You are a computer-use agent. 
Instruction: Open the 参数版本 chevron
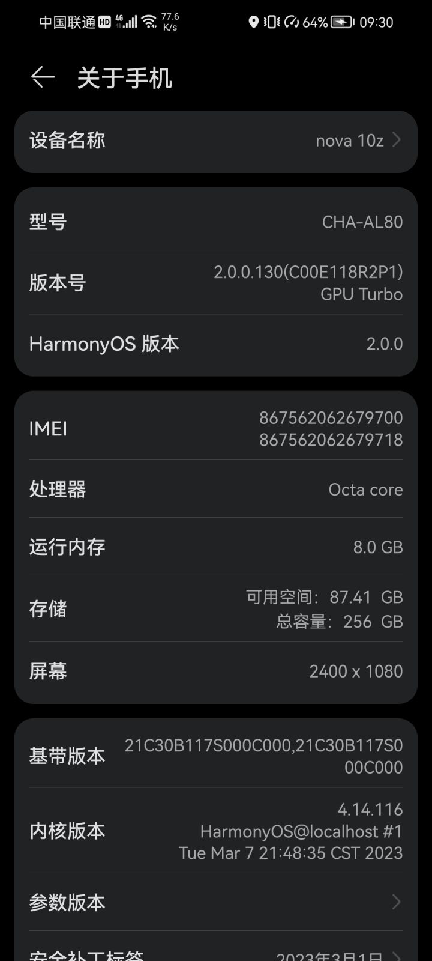pyautogui.click(x=396, y=902)
